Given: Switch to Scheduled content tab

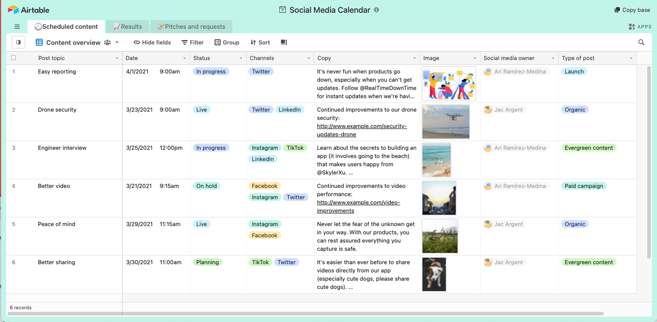Looking at the screenshot, I should click(66, 27).
